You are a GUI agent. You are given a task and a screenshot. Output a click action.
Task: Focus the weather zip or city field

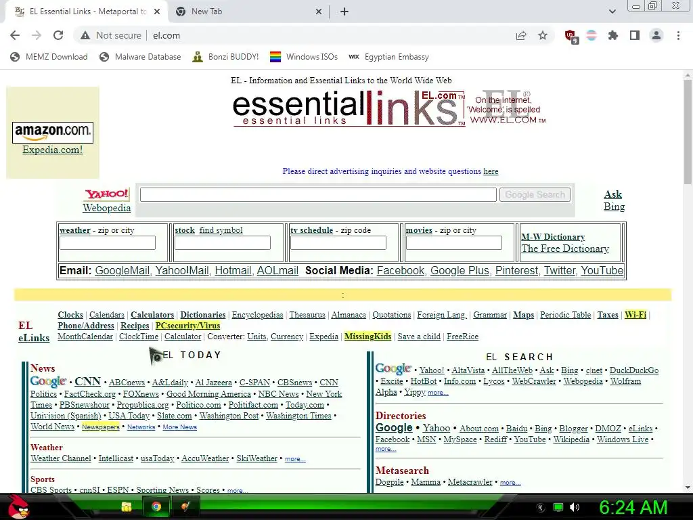(x=108, y=243)
